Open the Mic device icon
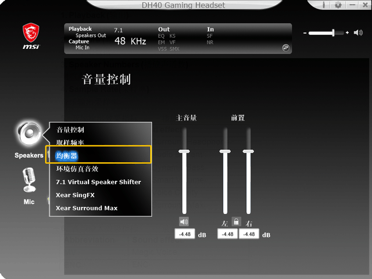 pos(29,180)
